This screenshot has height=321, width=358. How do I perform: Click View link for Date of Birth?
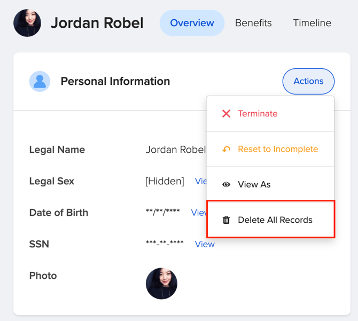(199, 213)
